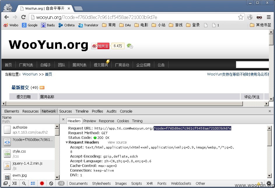
Task: Filter requests by Stylesheets
Action: tap(101, 183)
